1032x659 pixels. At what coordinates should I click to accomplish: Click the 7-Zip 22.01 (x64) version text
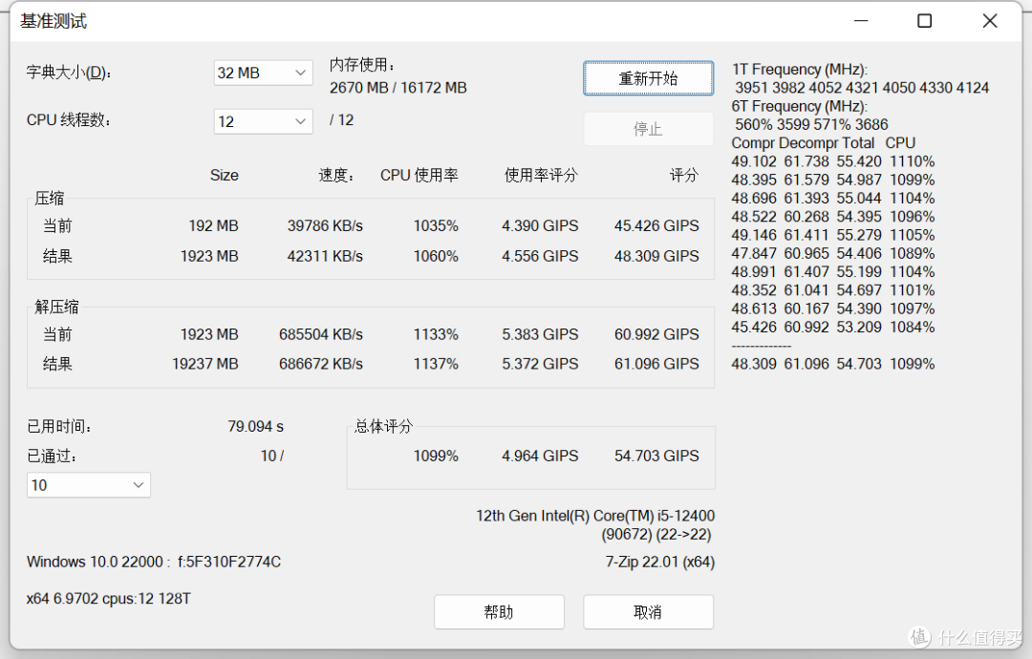pyautogui.click(x=660, y=563)
